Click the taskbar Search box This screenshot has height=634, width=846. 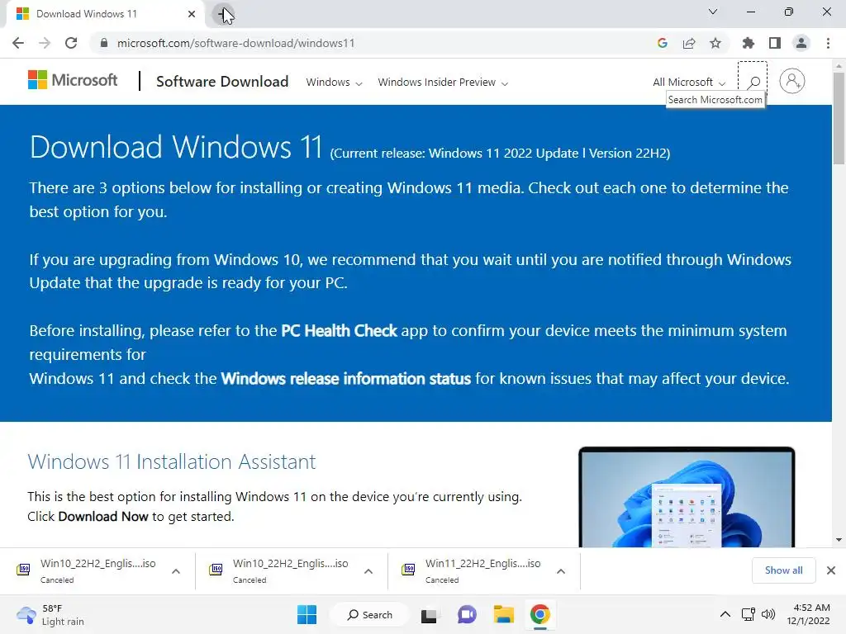click(x=370, y=614)
